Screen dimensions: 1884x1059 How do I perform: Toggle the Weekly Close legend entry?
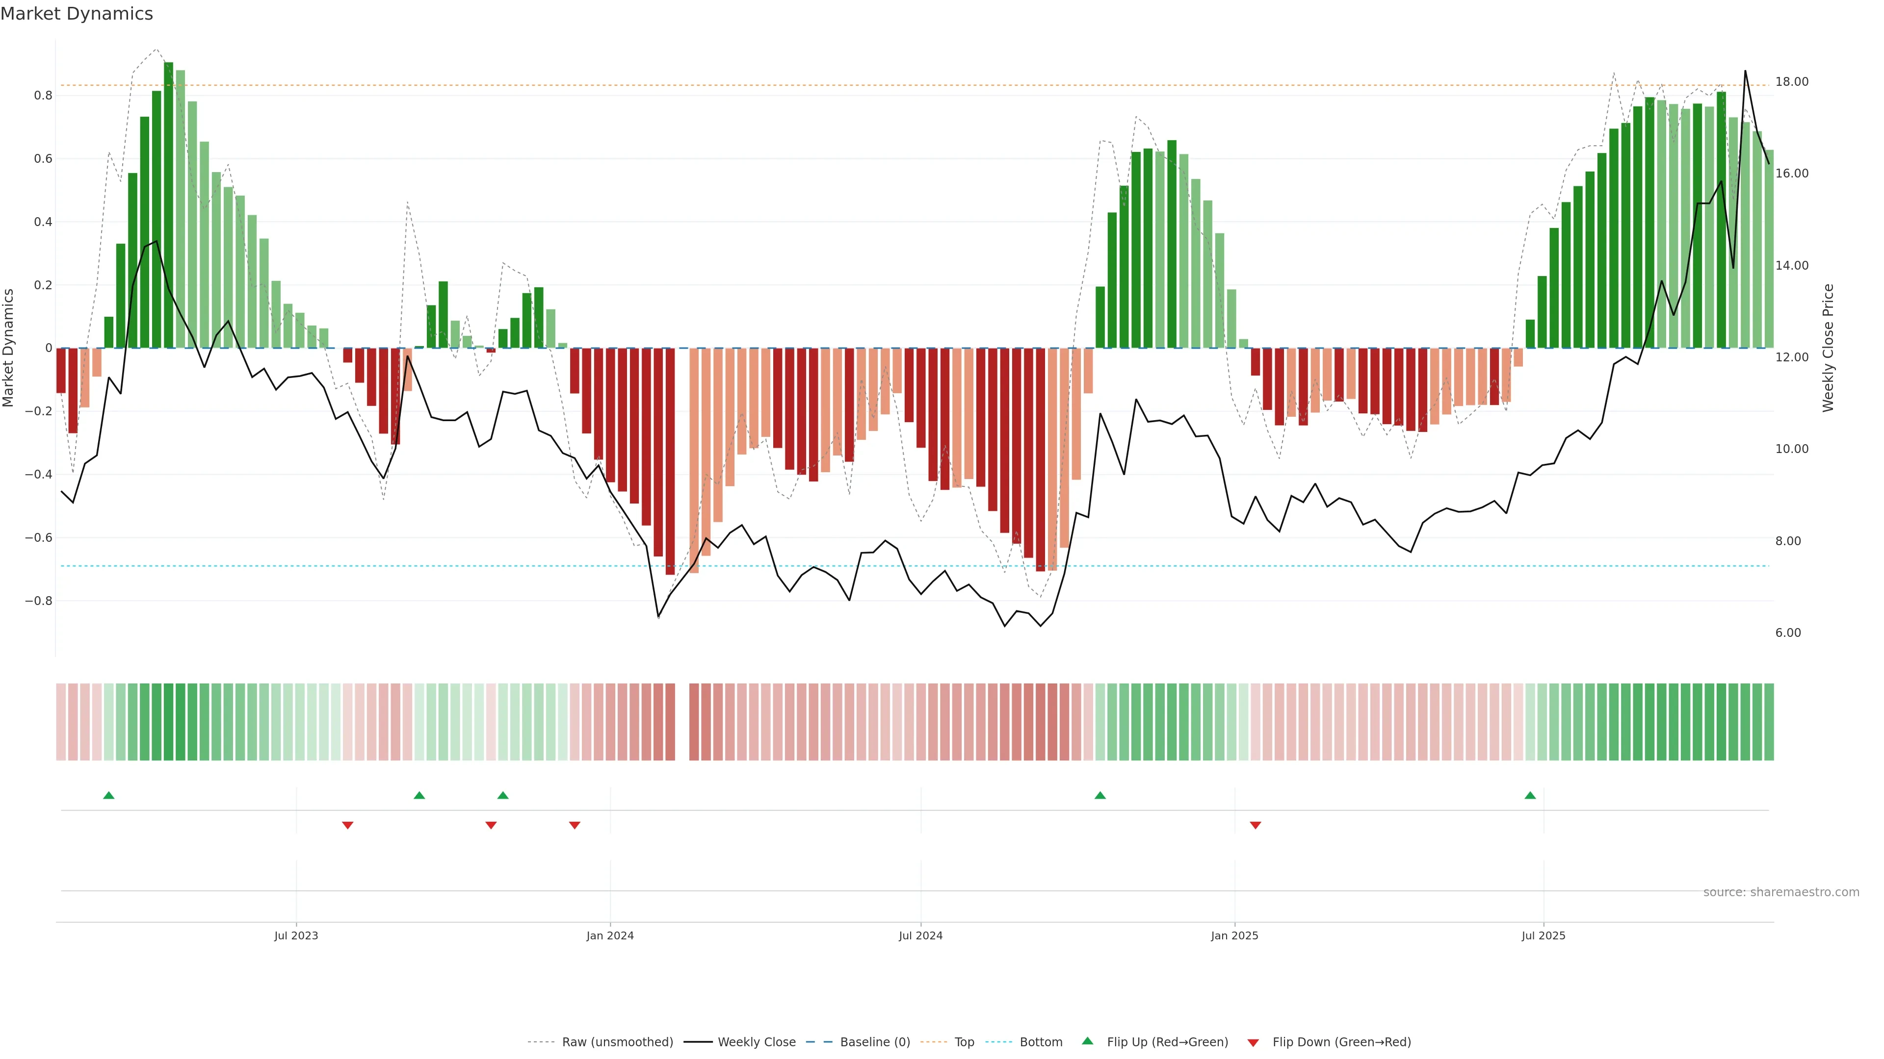tap(756, 1041)
